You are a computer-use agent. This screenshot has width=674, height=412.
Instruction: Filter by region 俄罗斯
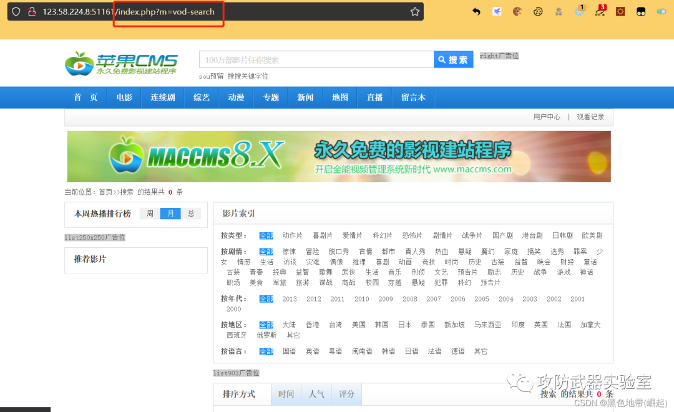[266, 335]
